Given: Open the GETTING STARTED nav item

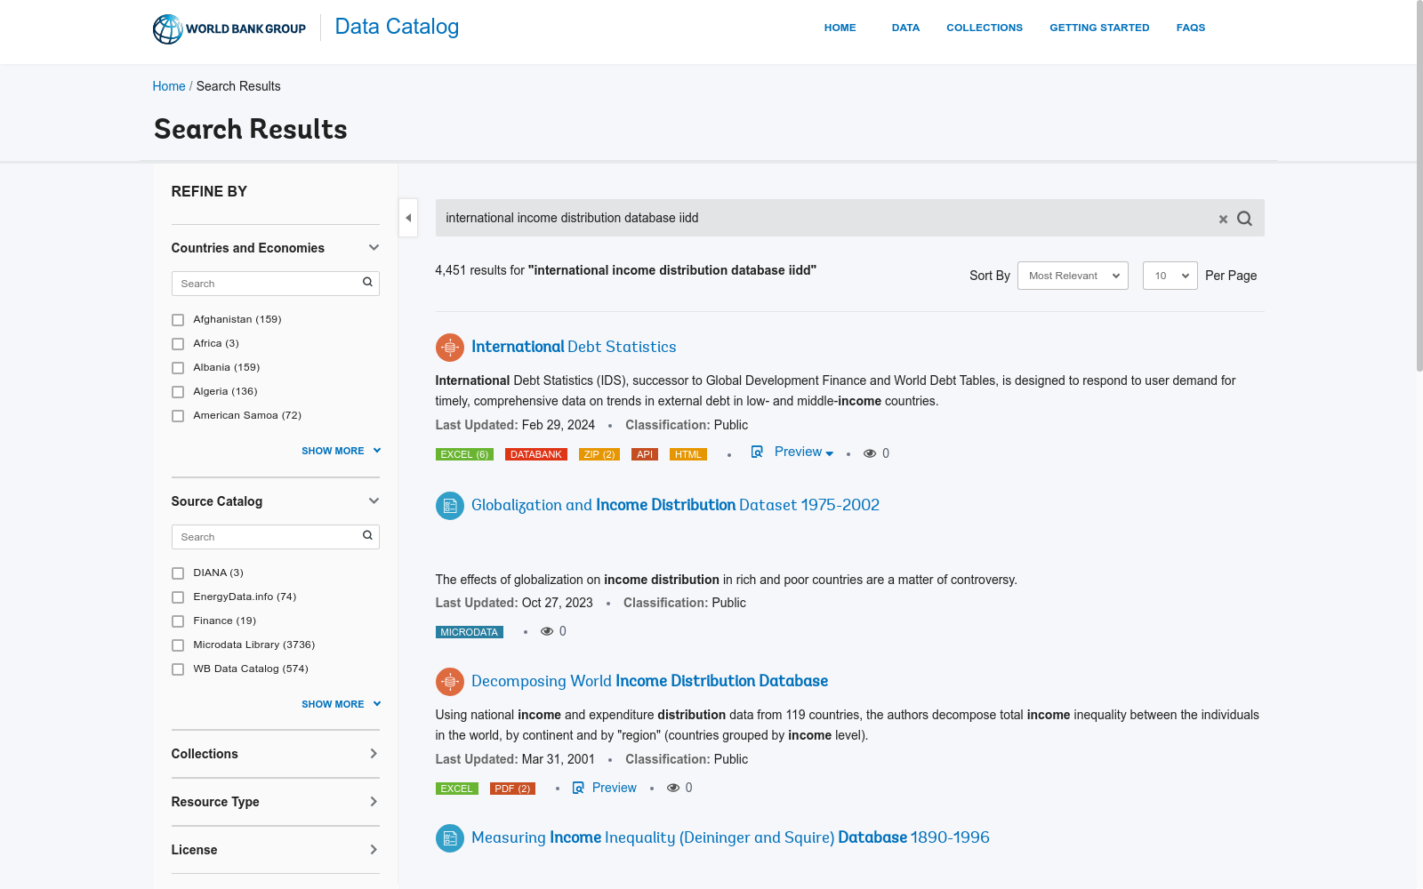Looking at the screenshot, I should (1099, 28).
